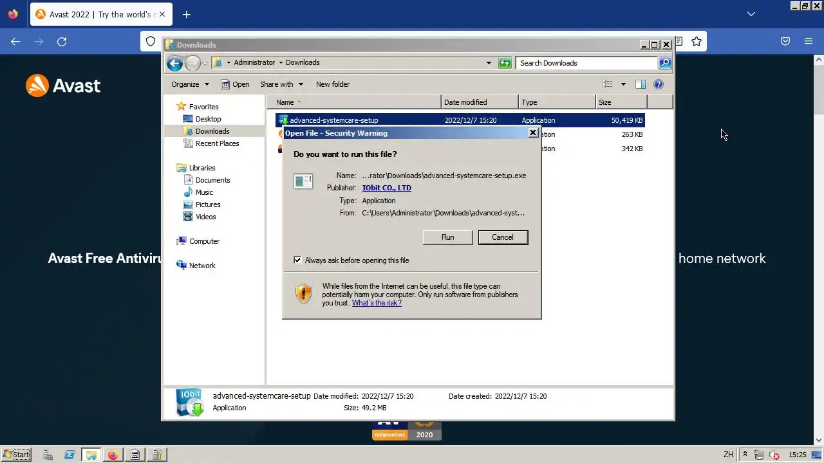The width and height of the screenshot is (824, 463).
Task: Sort by the Name column header
Action: click(x=354, y=102)
